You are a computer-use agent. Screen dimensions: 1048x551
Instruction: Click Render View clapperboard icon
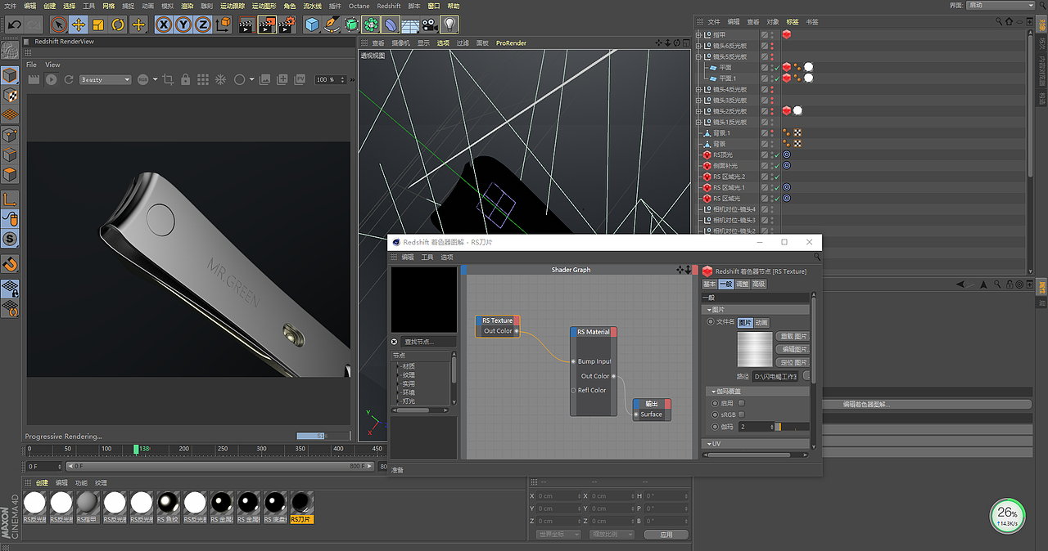point(246,25)
